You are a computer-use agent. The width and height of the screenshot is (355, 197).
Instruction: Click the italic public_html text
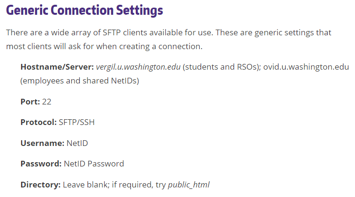coord(189,185)
